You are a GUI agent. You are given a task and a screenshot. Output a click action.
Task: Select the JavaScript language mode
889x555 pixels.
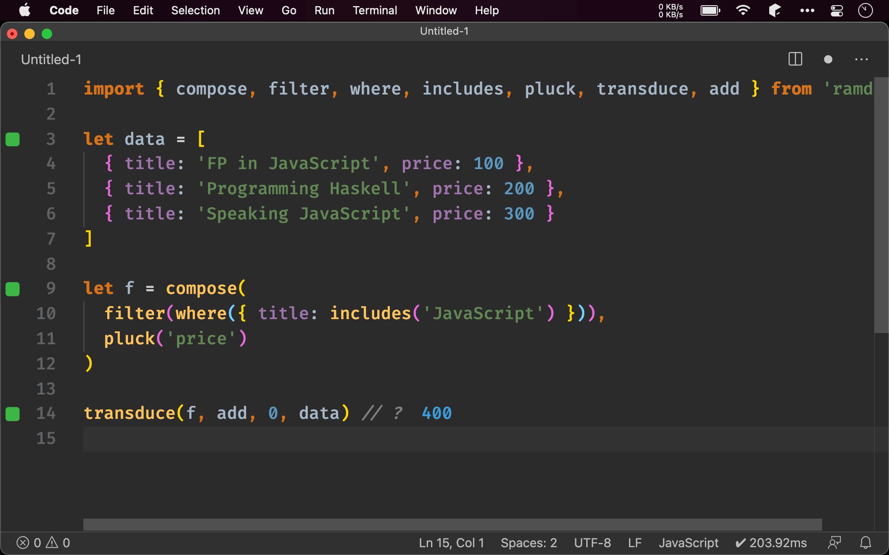[x=688, y=543]
